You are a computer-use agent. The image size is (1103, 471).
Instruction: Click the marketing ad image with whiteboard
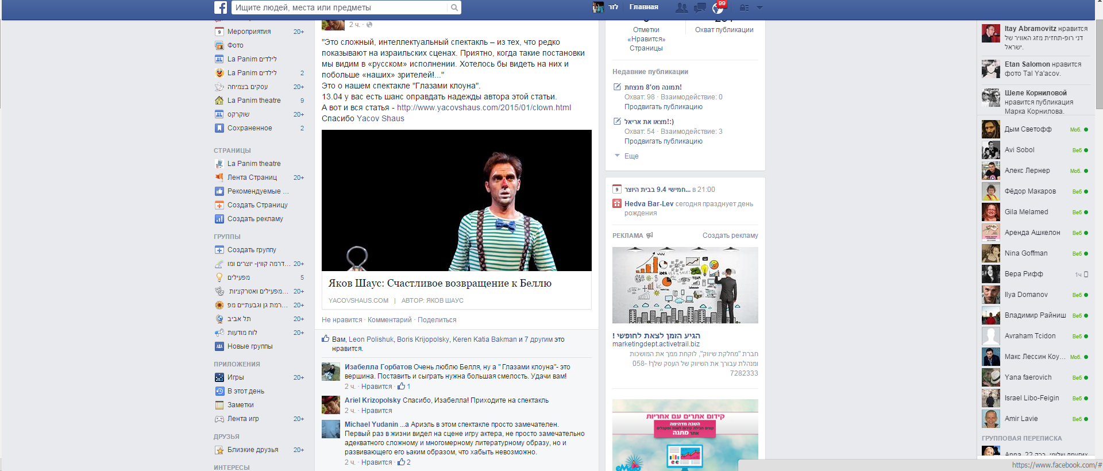(x=685, y=285)
